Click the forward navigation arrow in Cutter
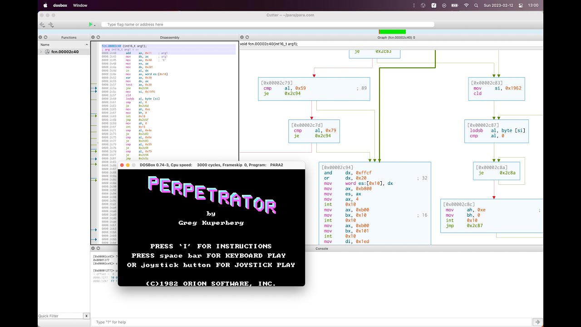Viewport: 581px width, 327px height. [51, 25]
